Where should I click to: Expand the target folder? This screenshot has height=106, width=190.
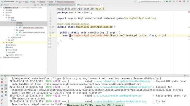[4, 42]
